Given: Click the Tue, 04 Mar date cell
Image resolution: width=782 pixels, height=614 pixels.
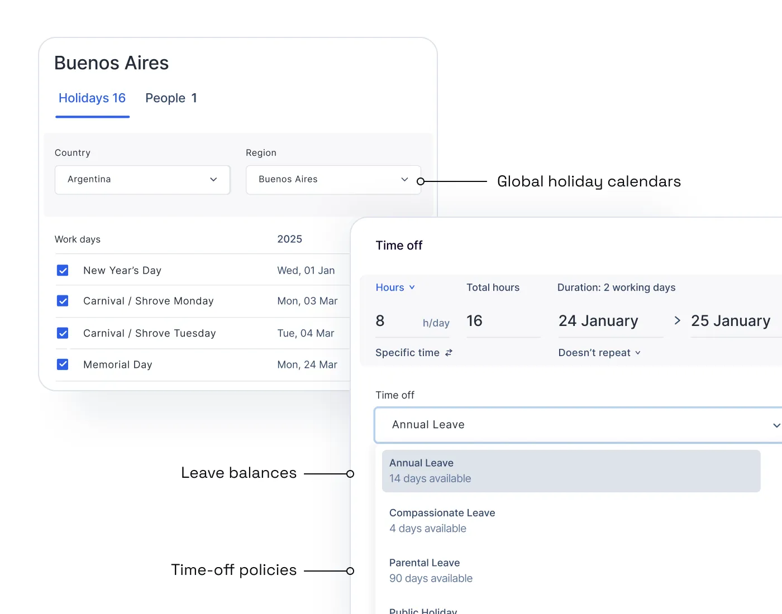Looking at the screenshot, I should (306, 333).
